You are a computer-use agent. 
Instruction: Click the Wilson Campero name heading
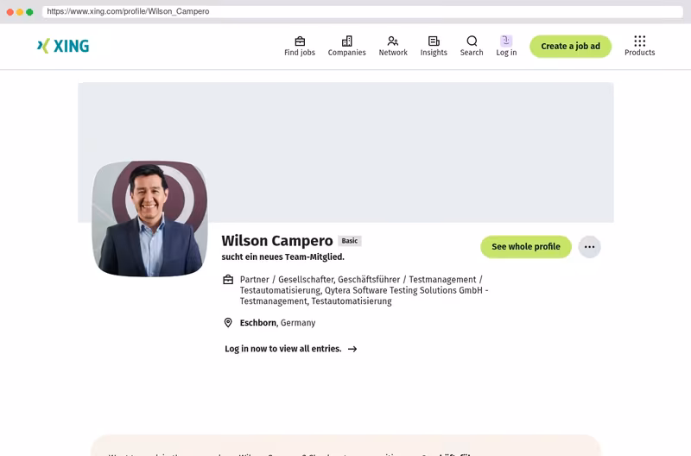pos(277,241)
